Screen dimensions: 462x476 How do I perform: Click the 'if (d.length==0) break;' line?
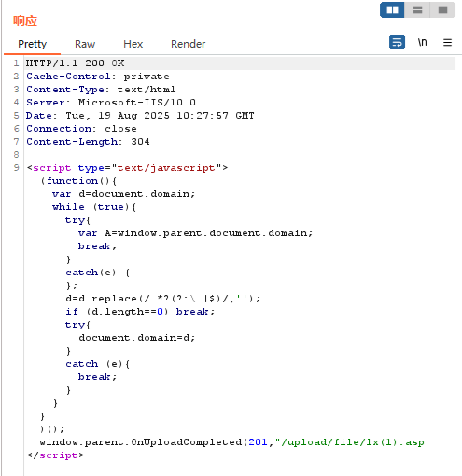(x=140, y=312)
